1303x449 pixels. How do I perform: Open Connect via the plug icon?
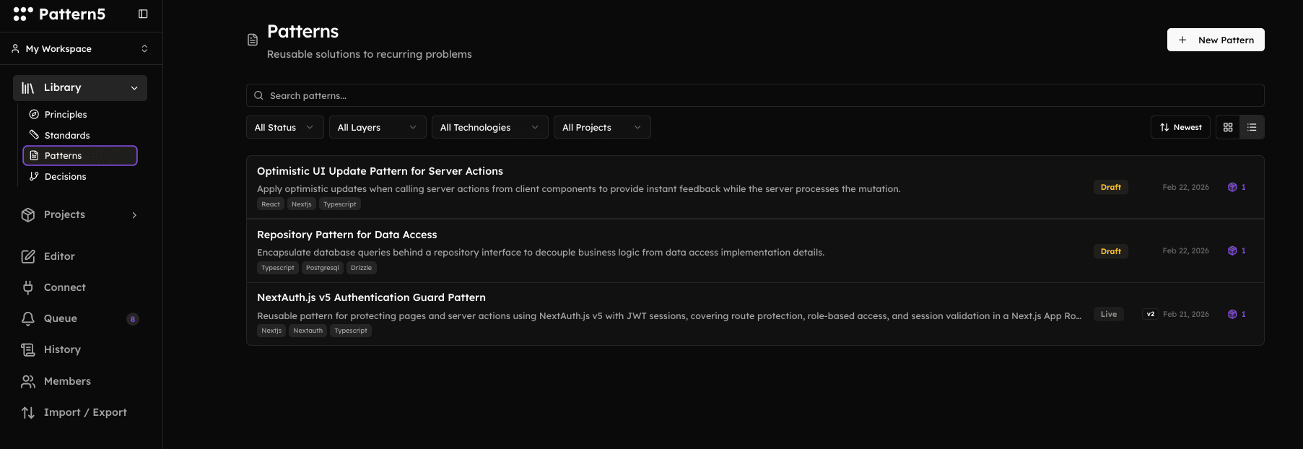(28, 287)
